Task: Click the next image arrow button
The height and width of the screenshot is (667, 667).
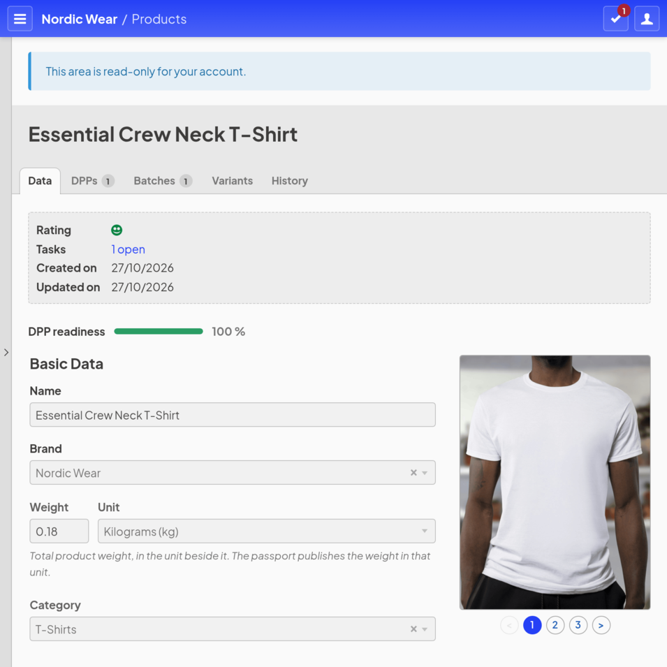Action: pyautogui.click(x=601, y=625)
